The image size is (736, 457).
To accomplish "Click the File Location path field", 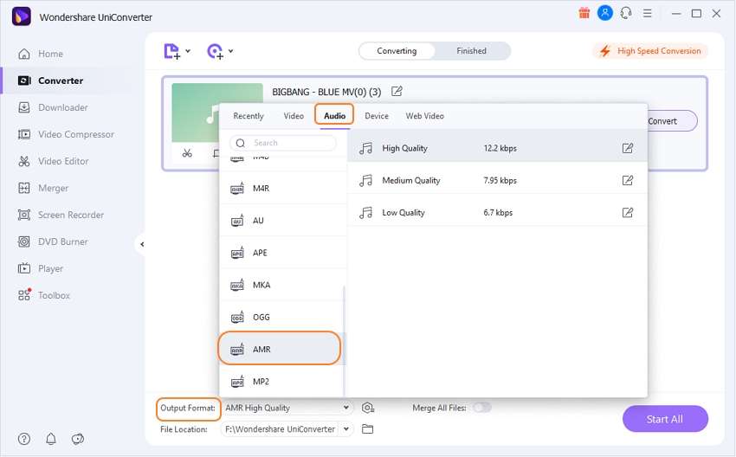I will tap(281, 428).
